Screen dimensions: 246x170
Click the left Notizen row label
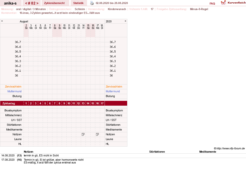click(17, 134)
